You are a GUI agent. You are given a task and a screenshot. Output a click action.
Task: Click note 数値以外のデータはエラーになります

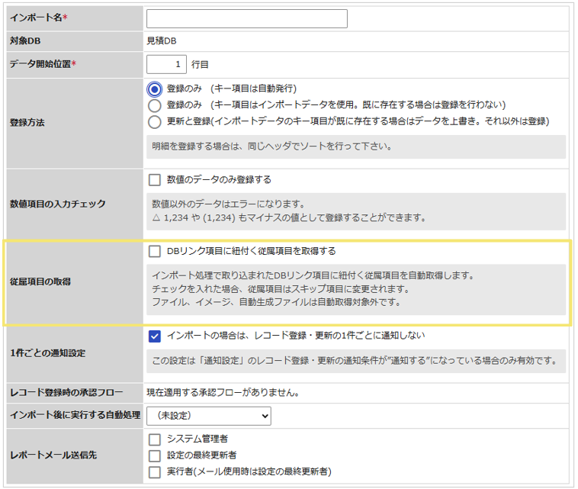(229, 204)
